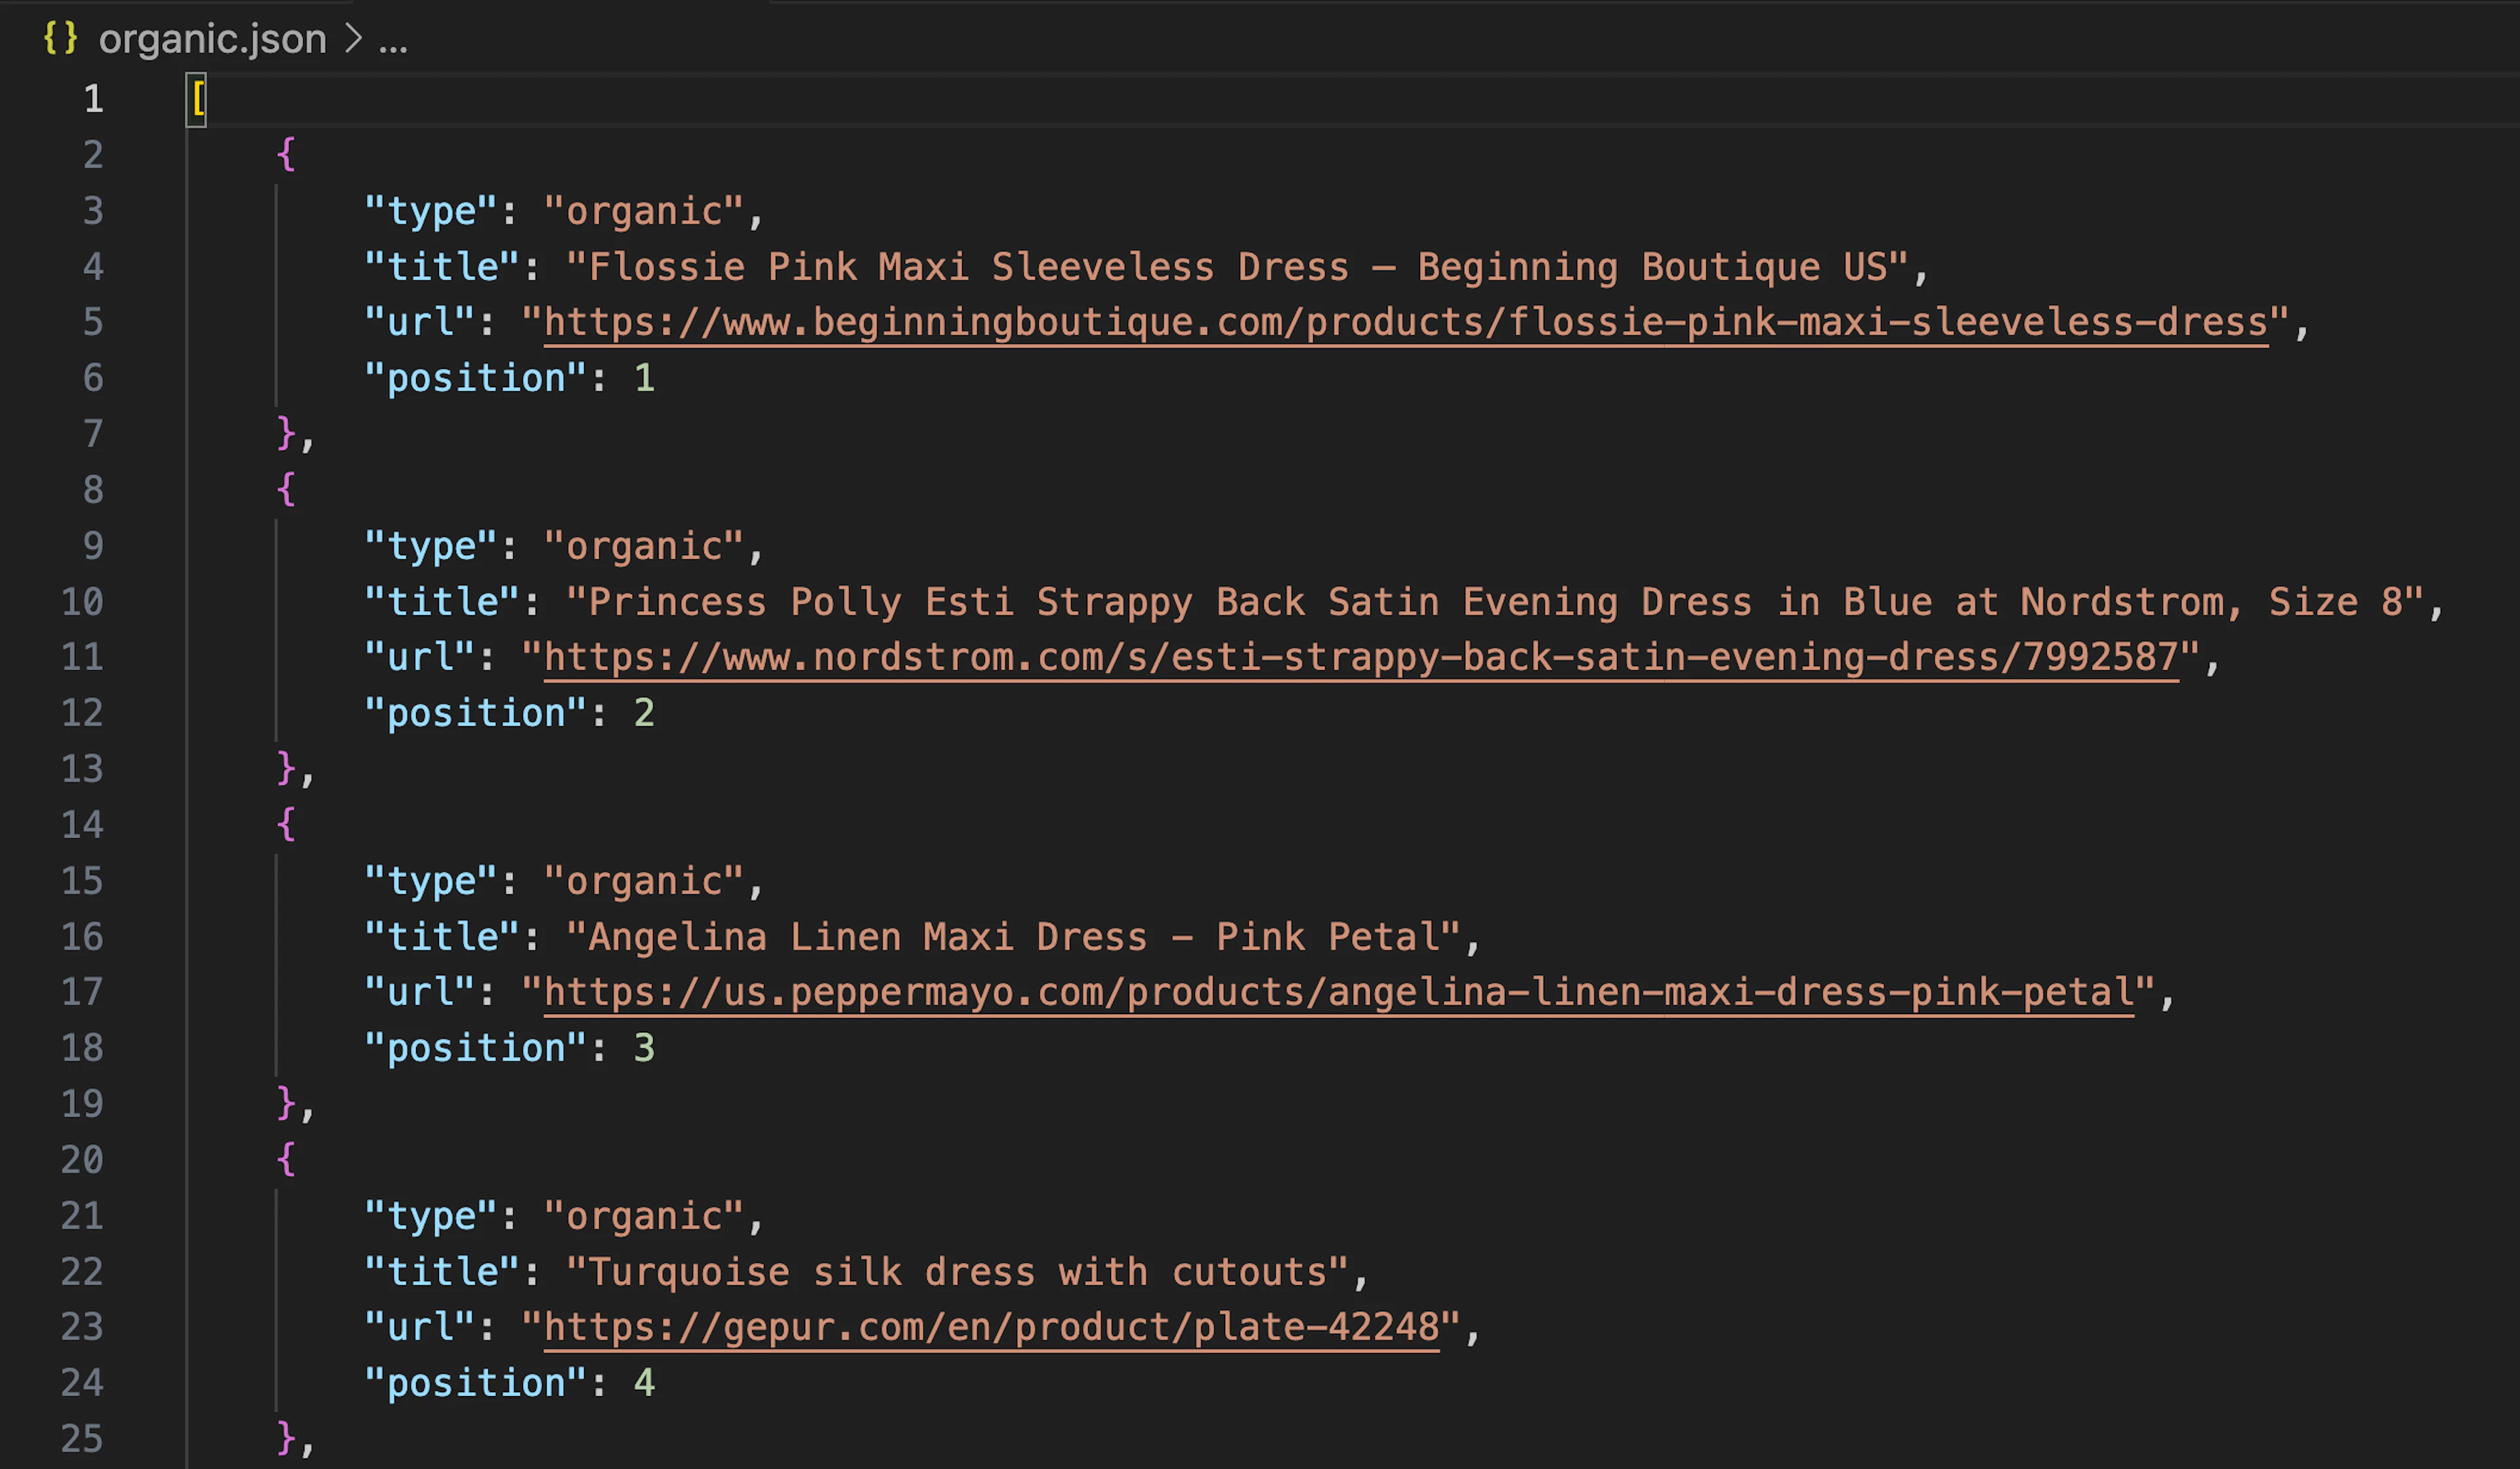Click the "organic" value on line 3

(x=644, y=211)
